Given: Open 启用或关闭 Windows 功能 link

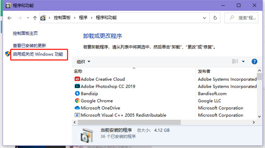Looking at the screenshot, I should pos(38,54).
